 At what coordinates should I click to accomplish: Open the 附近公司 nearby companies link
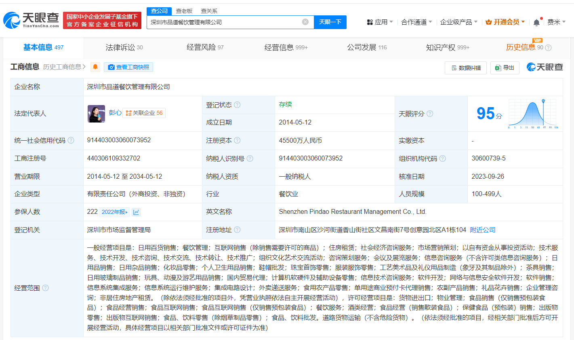[483, 230]
